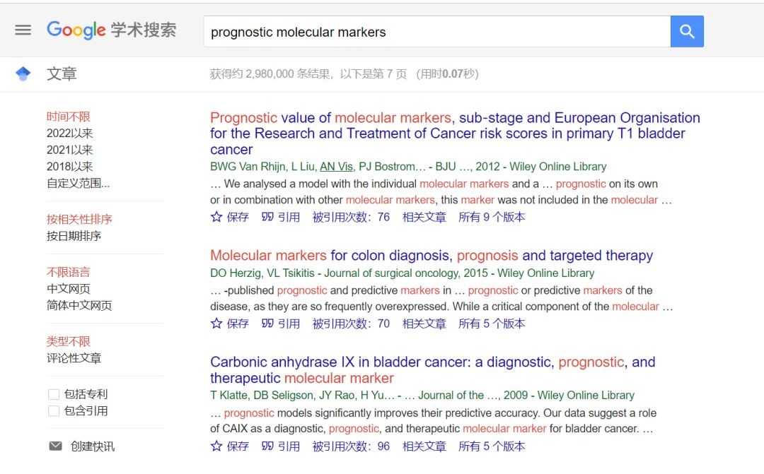View 所有 9 个版本 for first result

click(491, 217)
